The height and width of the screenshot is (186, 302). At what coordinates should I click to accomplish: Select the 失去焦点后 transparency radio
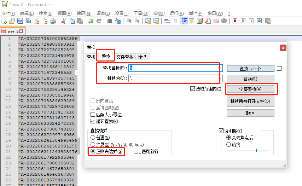(x=228, y=138)
